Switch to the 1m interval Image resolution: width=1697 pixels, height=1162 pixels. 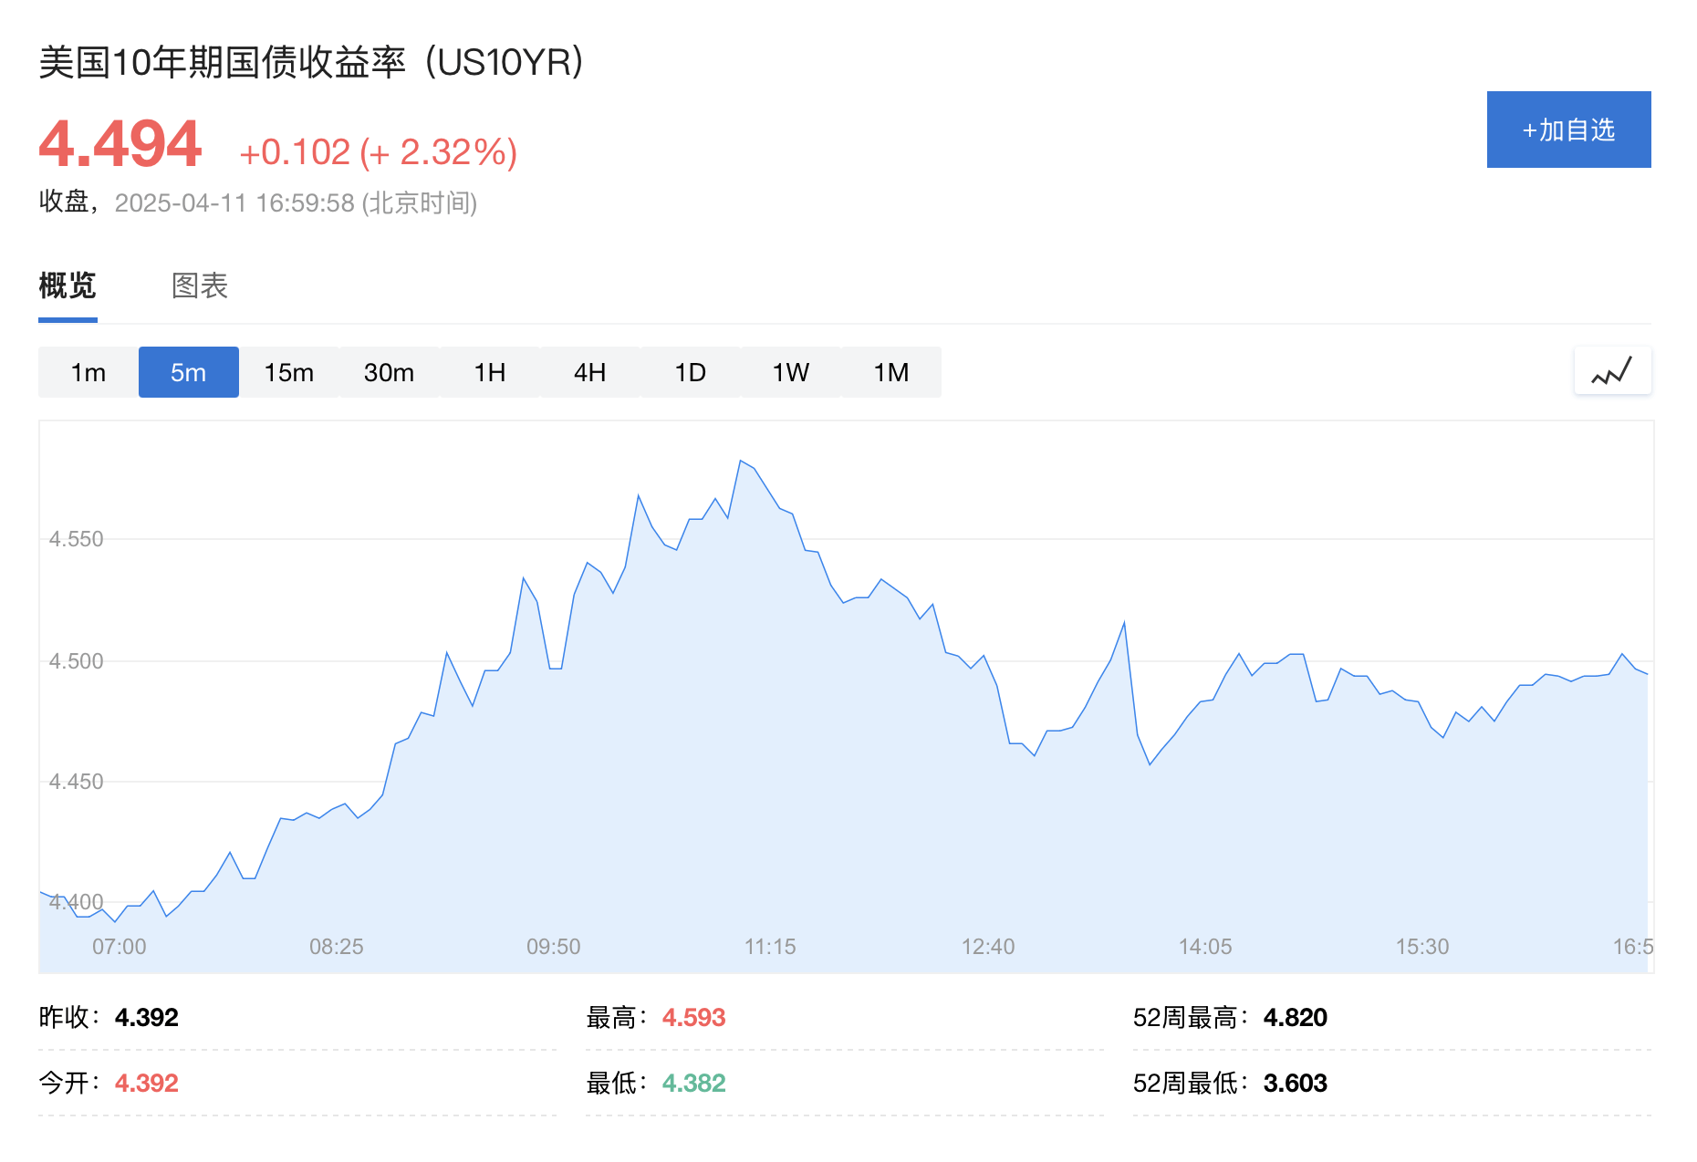tap(88, 371)
